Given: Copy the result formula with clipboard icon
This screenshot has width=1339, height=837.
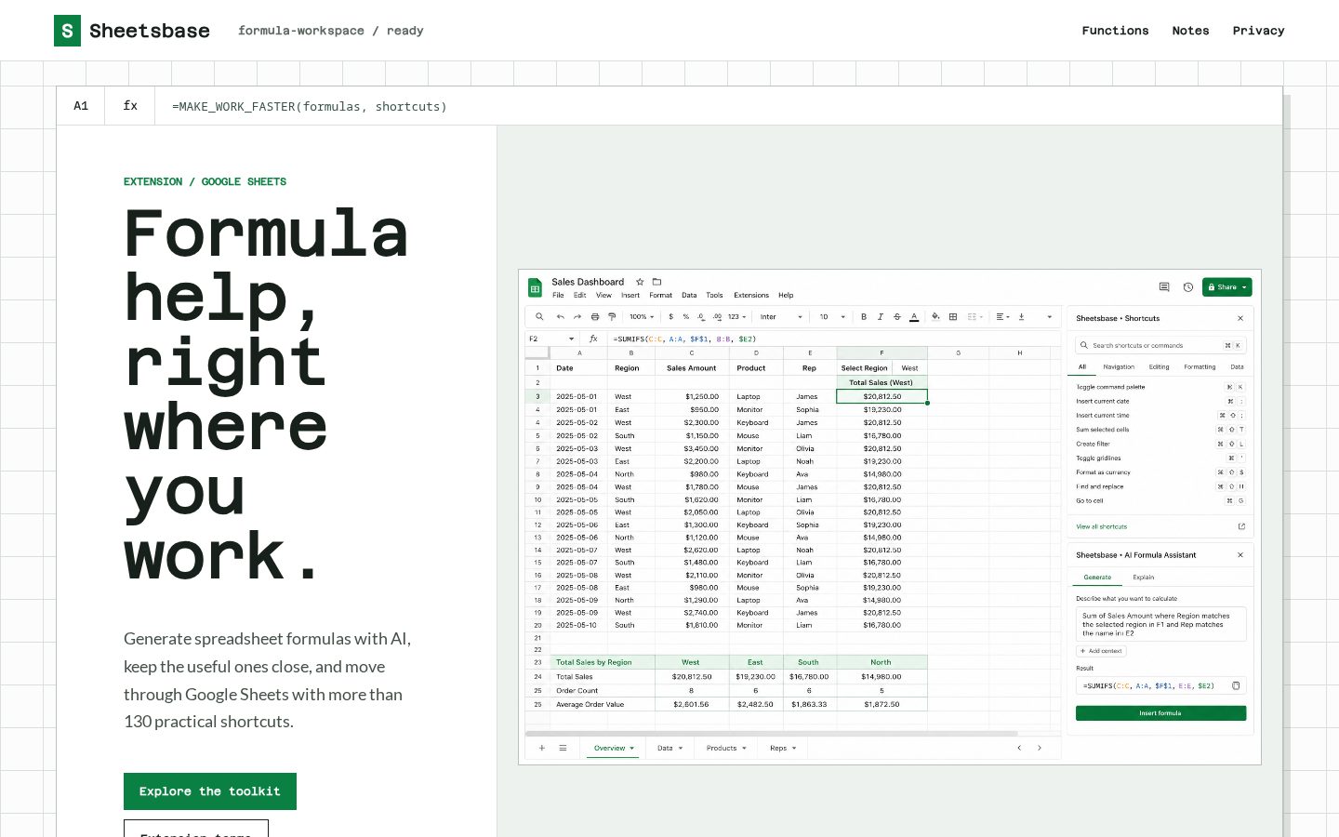Looking at the screenshot, I should tap(1236, 685).
